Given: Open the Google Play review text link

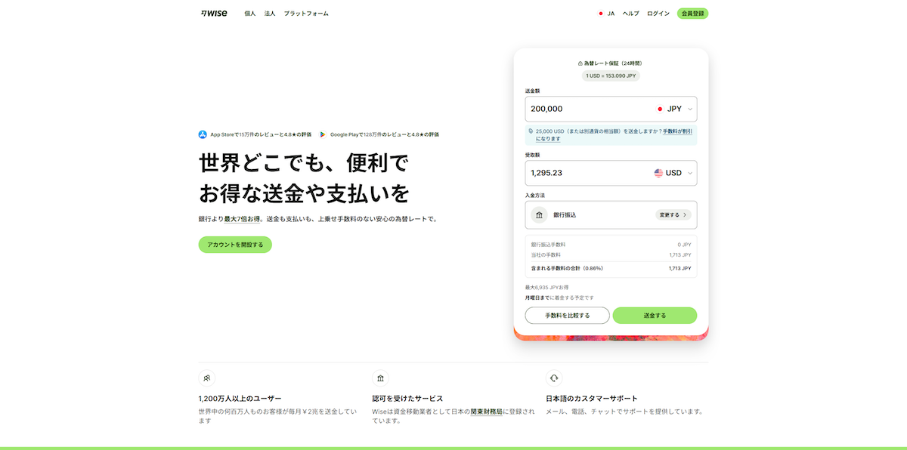Looking at the screenshot, I should pyautogui.click(x=385, y=134).
